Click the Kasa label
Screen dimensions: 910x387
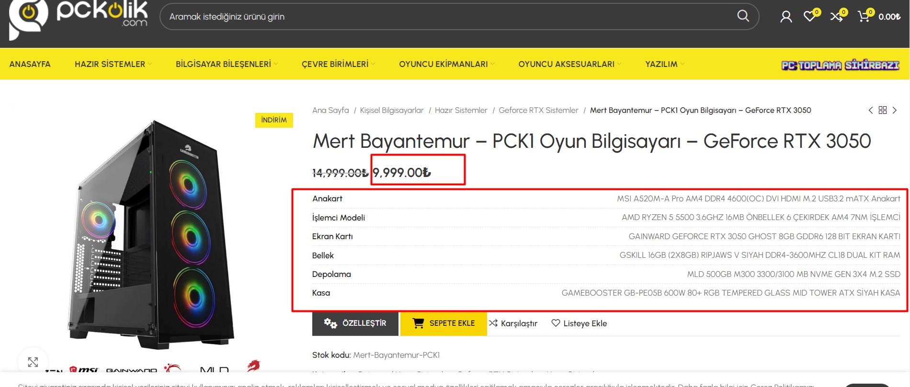(x=321, y=293)
